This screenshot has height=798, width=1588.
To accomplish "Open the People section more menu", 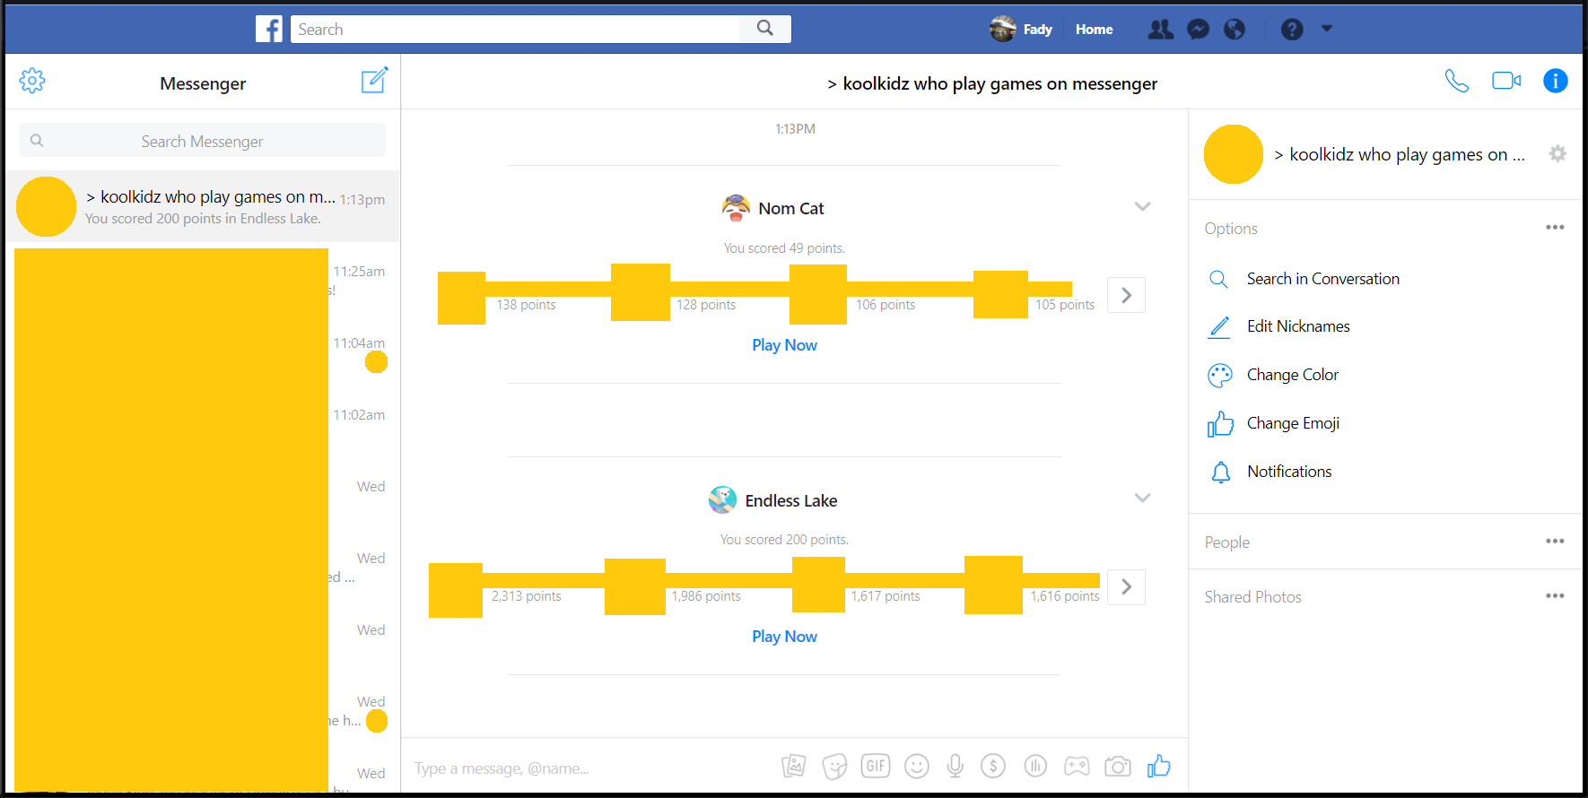I will 1555,541.
